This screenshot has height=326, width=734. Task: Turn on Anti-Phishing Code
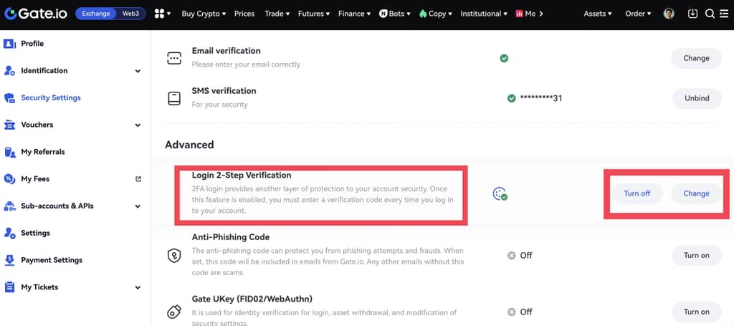point(696,256)
